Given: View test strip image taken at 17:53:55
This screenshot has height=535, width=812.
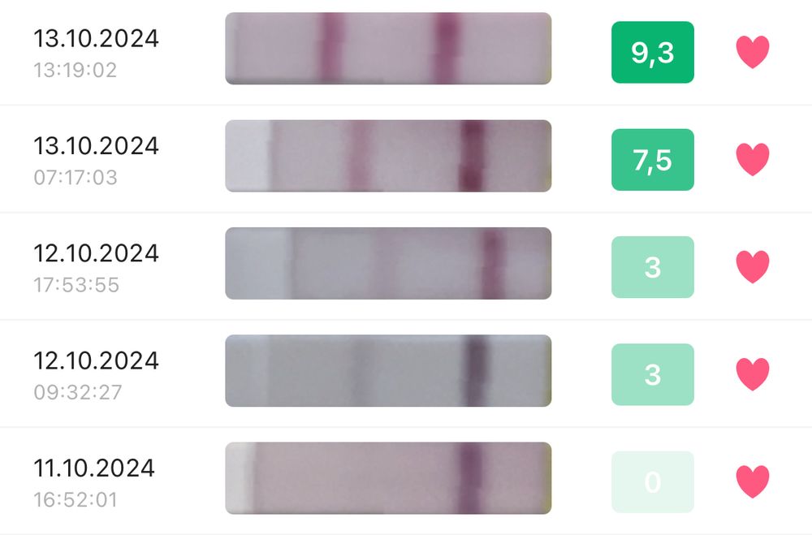Looking at the screenshot, I should pyautogui.click(x=388, y=263).
